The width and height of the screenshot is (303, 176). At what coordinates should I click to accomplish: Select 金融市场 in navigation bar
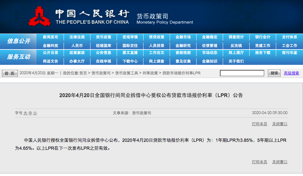click(183, 37)
